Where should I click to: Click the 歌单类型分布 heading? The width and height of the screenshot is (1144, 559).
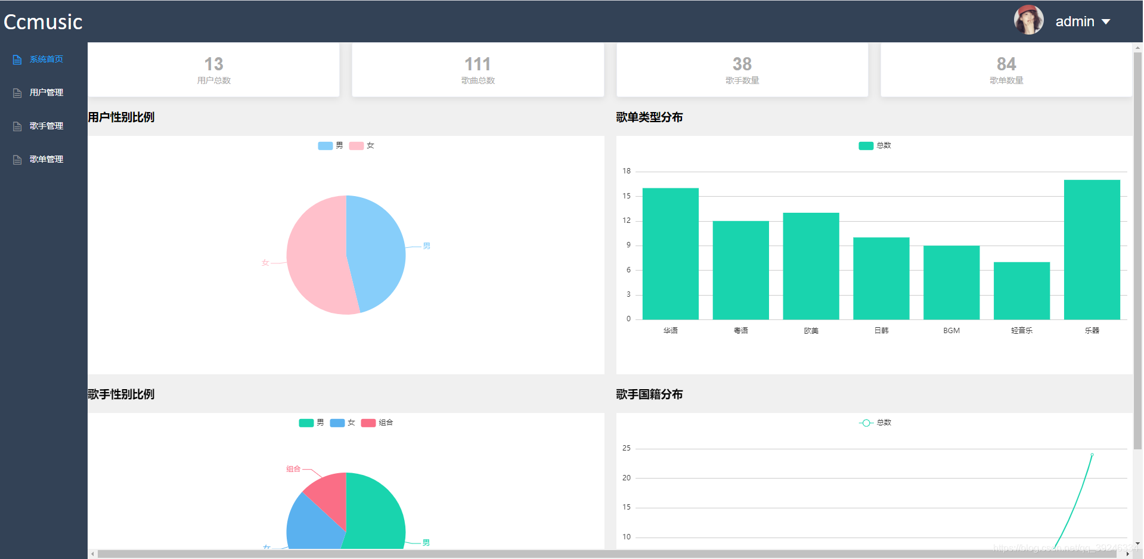coord(649,117)
